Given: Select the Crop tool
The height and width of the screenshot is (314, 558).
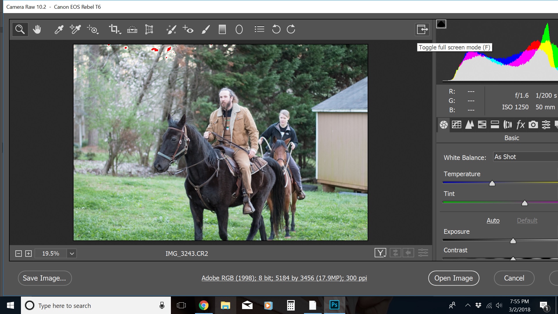Looking at the screenshot, I should tap(114, 29).
